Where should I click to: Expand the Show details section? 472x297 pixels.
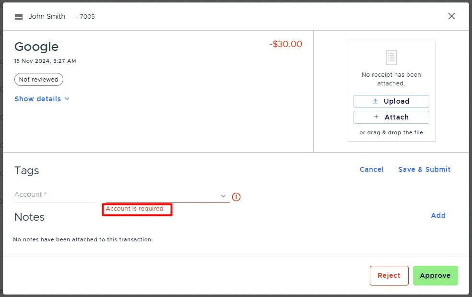pyautogui.click(x=42, y=99)
